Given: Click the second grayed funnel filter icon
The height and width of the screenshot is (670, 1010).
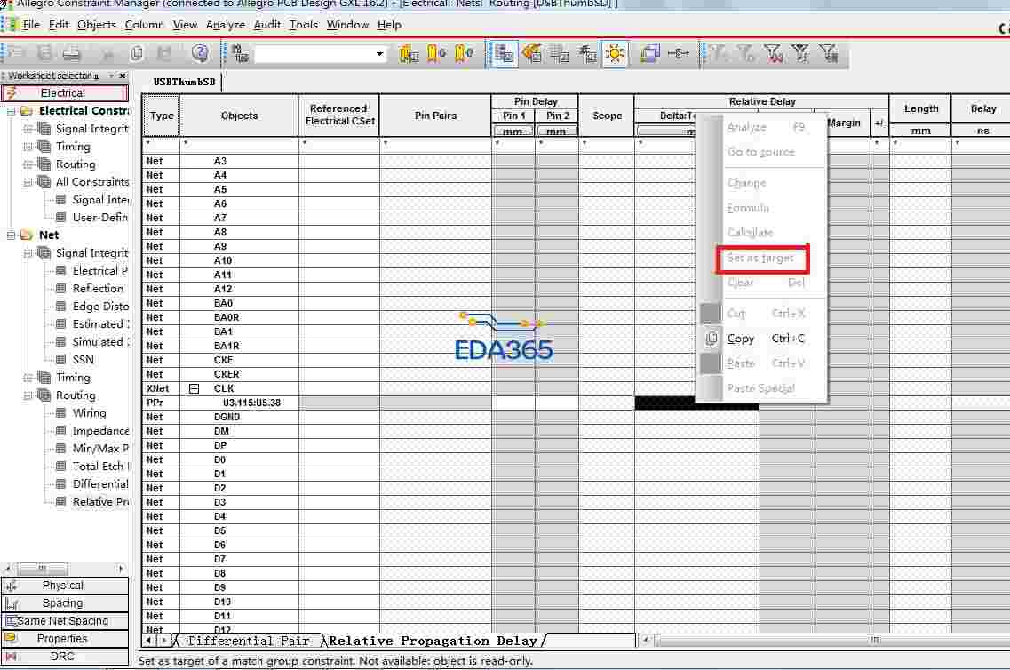Looking at the screenshot, I should [x=745, y=53].
